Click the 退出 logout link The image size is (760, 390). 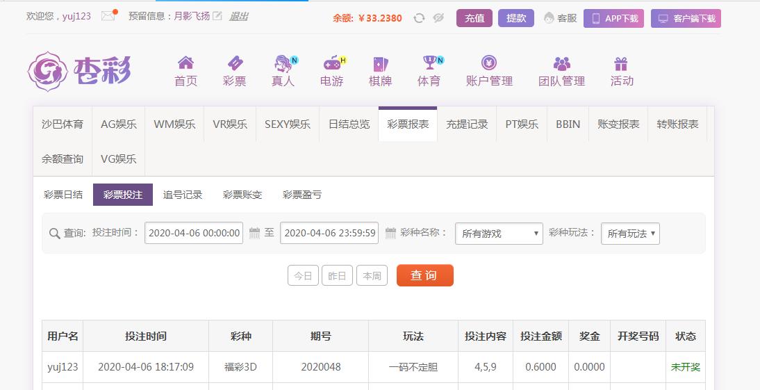coord(238,17)
